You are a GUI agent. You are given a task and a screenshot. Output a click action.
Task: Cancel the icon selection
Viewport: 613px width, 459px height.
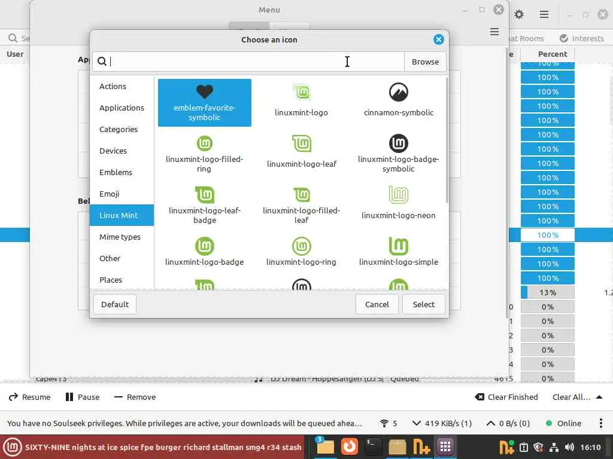tap(377, 304)
